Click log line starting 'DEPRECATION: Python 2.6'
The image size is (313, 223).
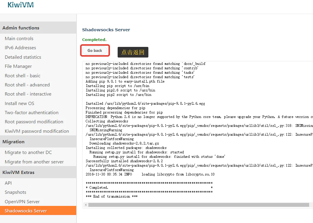[x=199, y=117]
